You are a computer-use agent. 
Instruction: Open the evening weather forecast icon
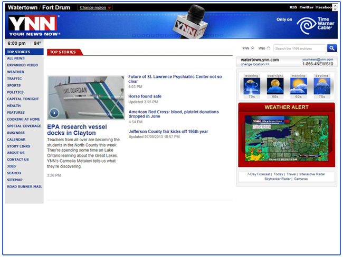click(252, 86)
